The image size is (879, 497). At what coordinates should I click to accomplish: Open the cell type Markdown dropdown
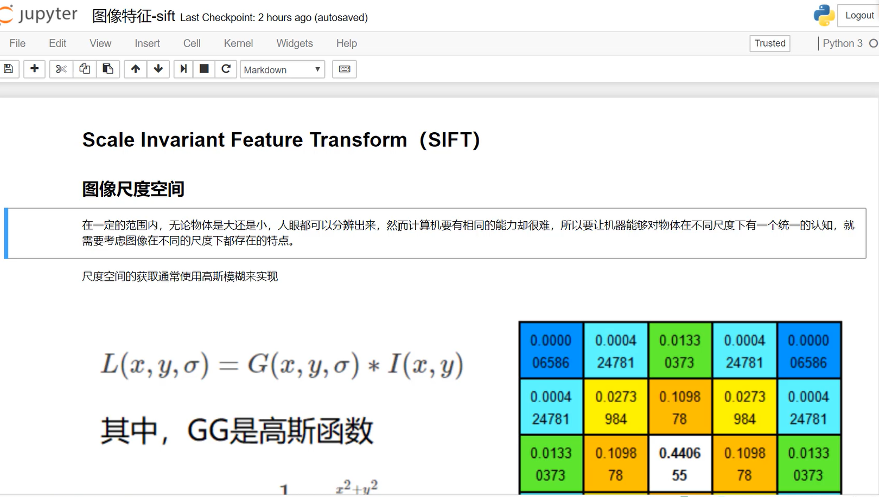[x=282, y=69]
